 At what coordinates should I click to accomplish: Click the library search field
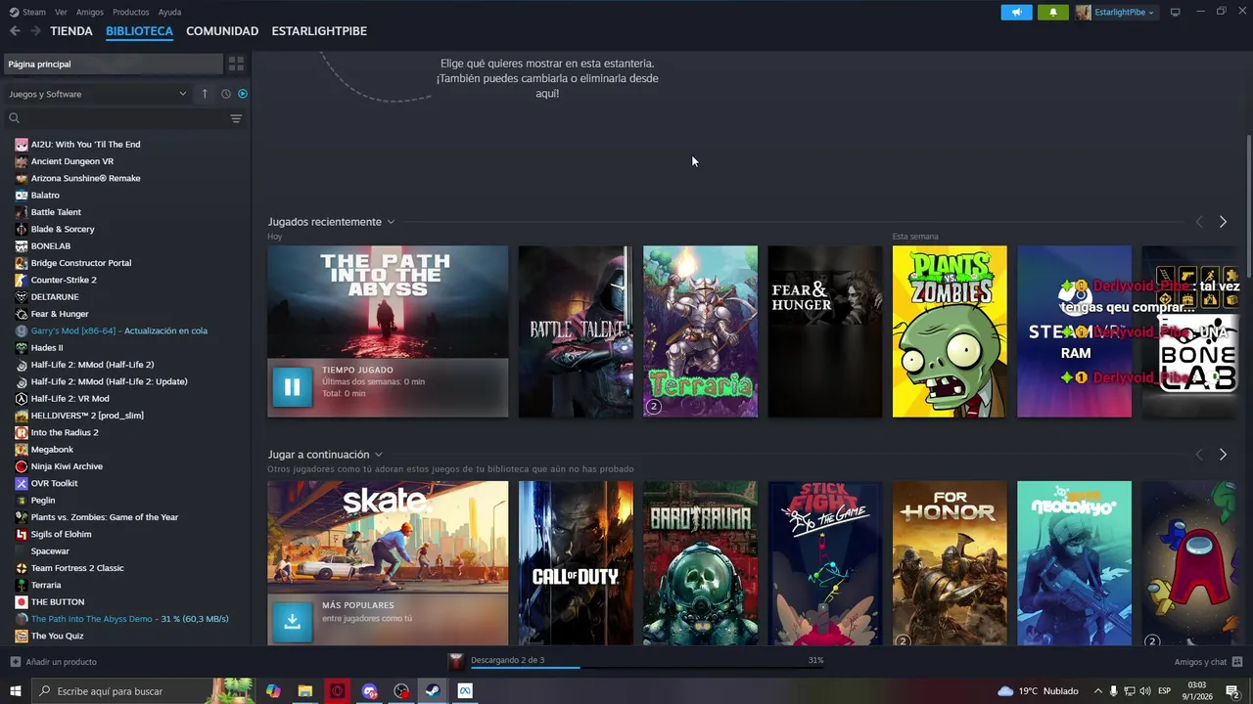pos(123,118)
